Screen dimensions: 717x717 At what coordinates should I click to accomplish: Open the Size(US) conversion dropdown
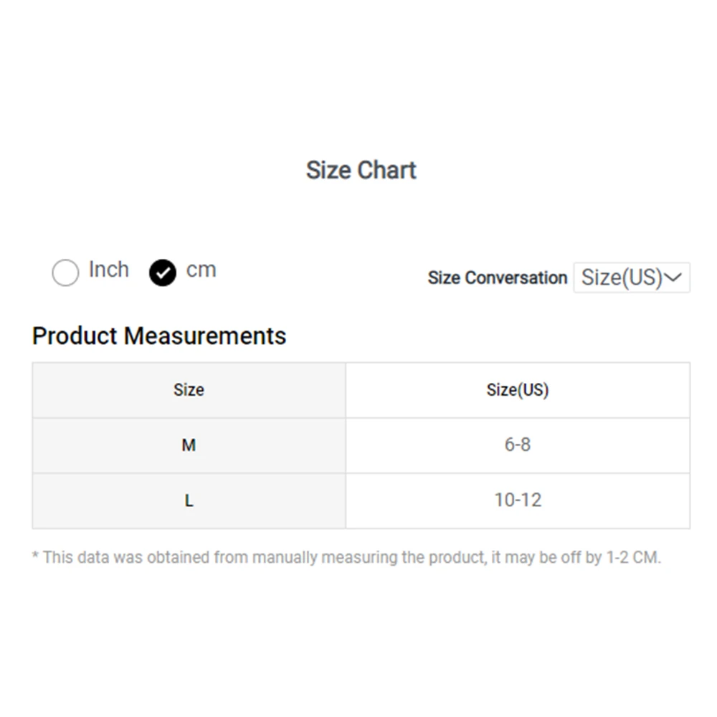[631, 277]
